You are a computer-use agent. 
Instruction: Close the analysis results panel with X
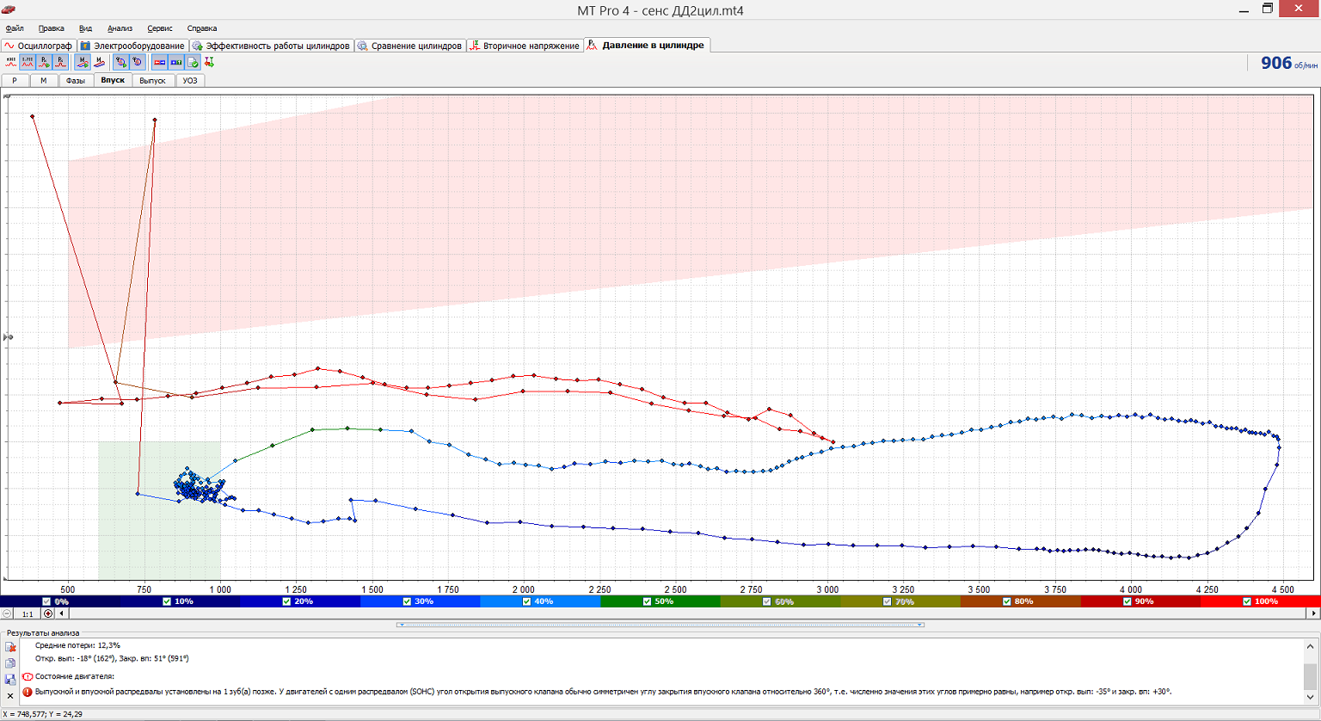click(x=10, y=696)
